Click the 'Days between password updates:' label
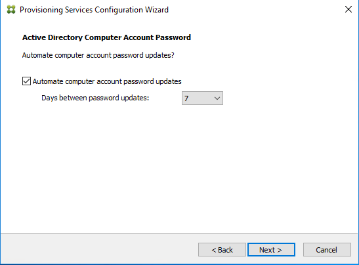This screenshot has height=265, width=359. [x=95, y=98]
